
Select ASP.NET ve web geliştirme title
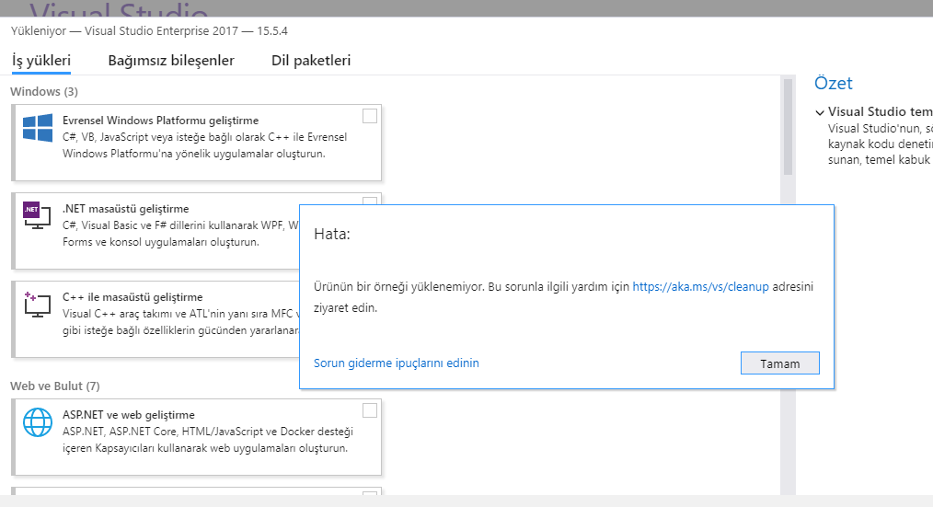(129, 415)
